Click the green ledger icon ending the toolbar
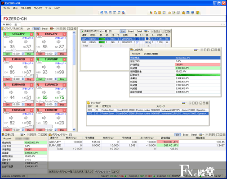The width and height of the screenshot is (227, 179). (x=198, y=13)
